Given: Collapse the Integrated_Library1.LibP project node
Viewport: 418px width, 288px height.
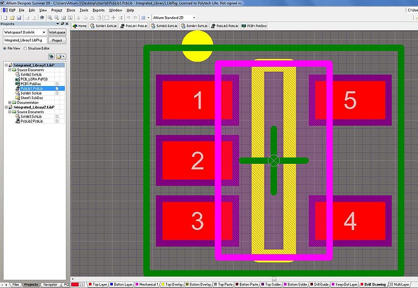Looking at the screenshot, I should click(x=6, y=65).
